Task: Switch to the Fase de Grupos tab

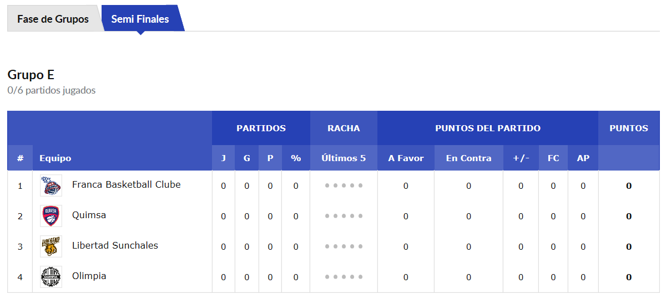Action: click(x=53, y=19)
